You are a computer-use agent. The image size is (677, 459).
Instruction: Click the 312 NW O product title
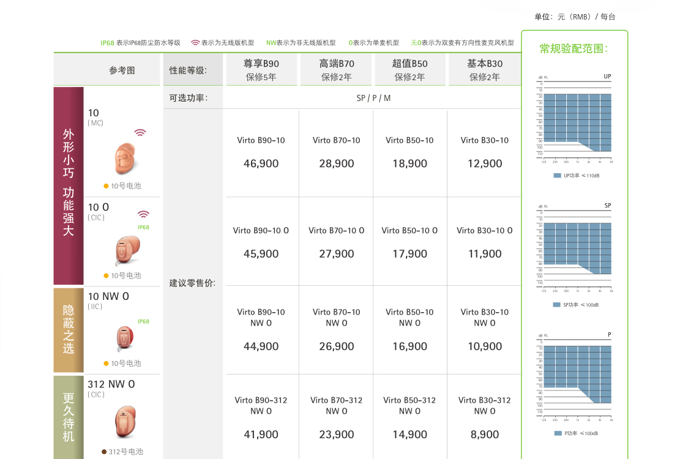click(111, 384)
